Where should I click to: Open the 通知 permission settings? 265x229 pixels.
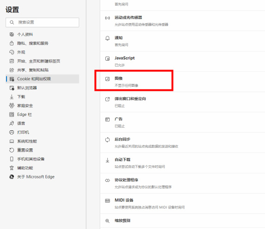pyautogui.click(x=182, y=41)
